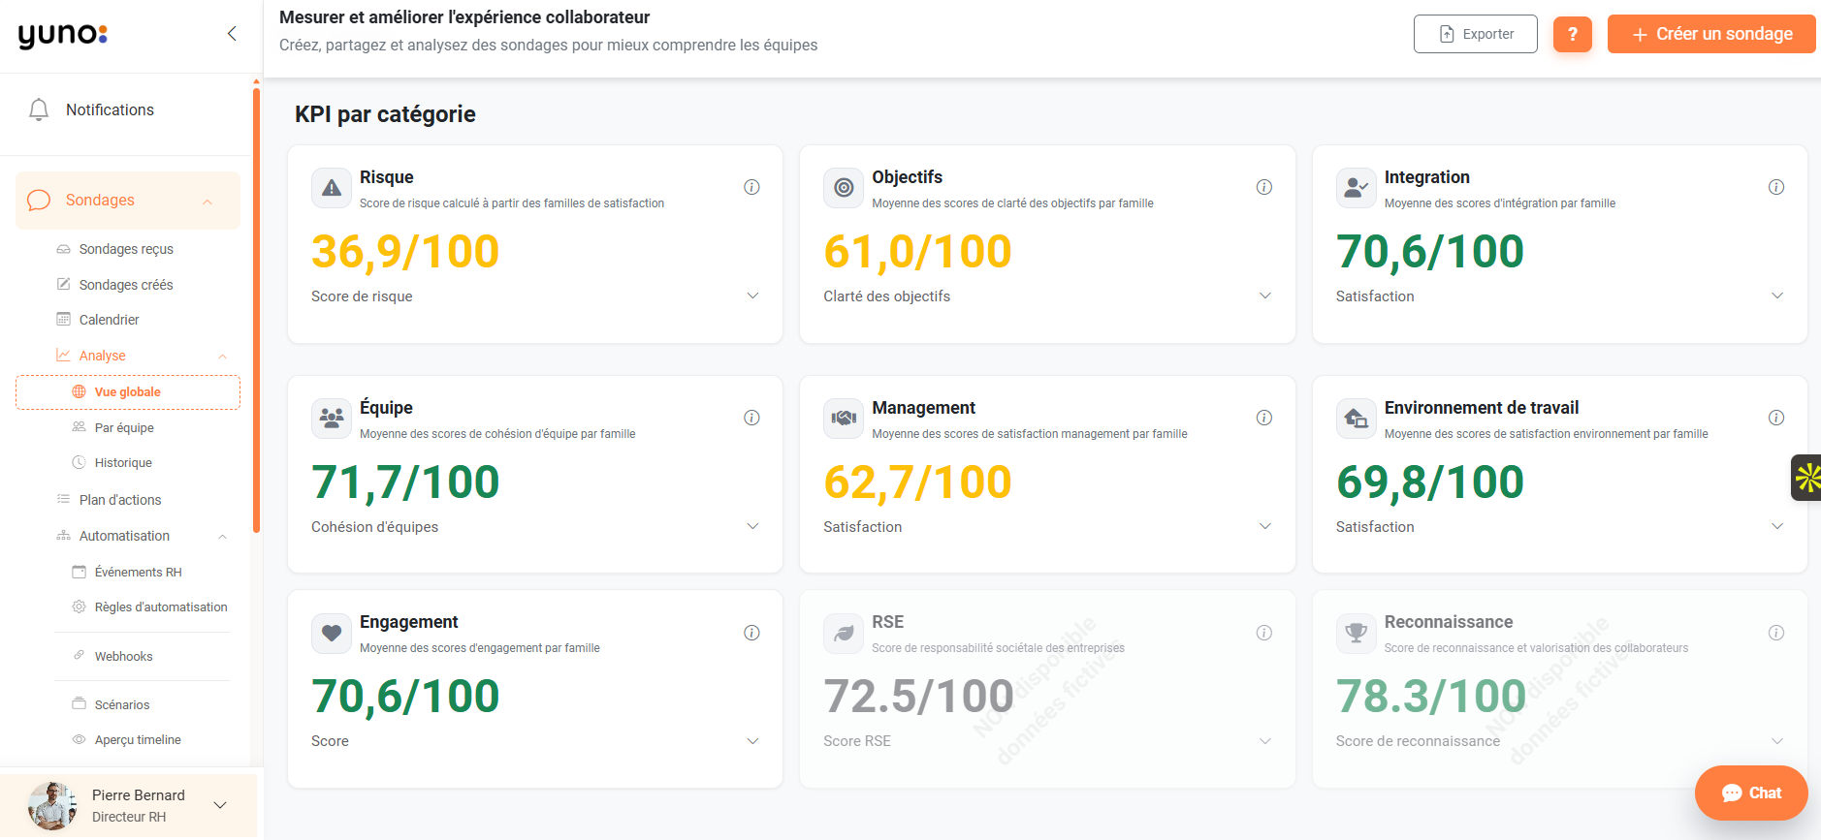1821x840 pixels.
Task: Click the Integration user-check icon
Action: (1357, 188)
